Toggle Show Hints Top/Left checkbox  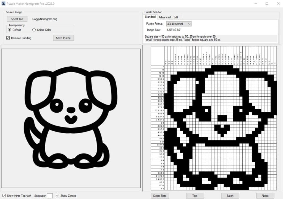[4, 196]
